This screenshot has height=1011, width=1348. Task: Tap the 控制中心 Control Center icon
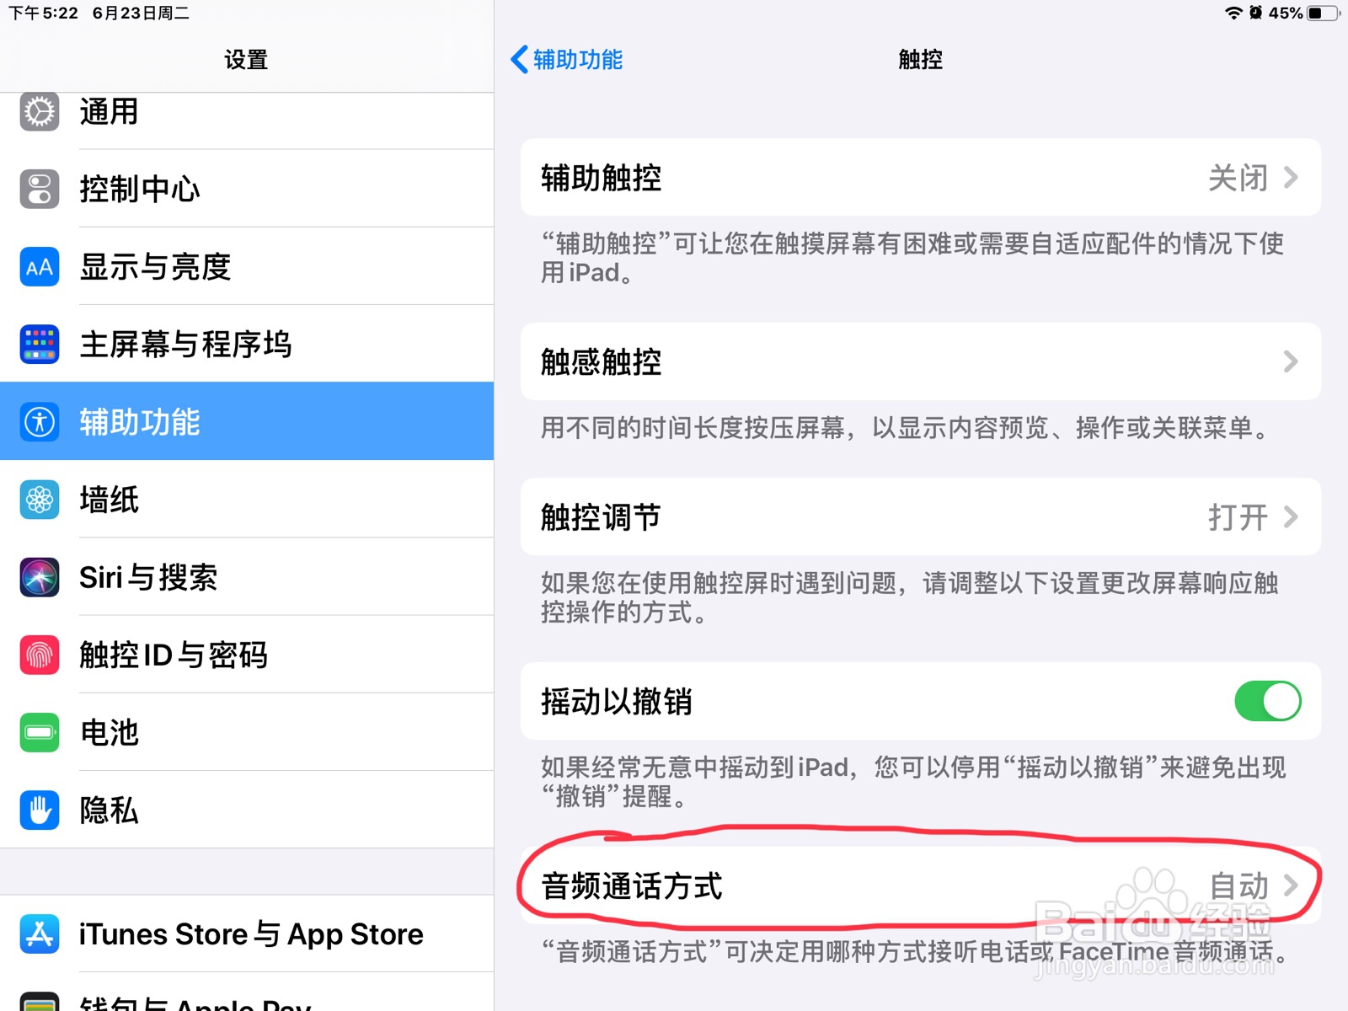point(40,189)
